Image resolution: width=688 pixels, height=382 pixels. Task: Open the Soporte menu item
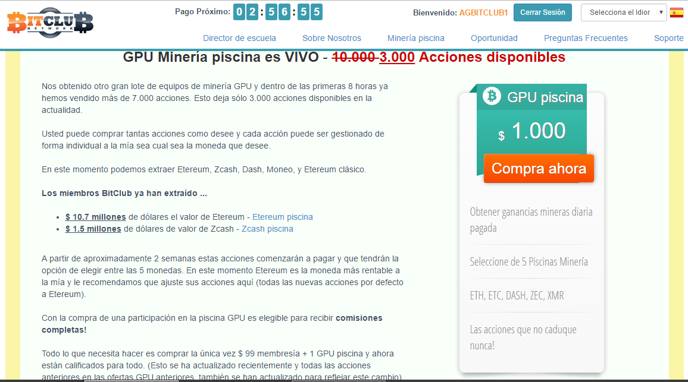[669, 38]
